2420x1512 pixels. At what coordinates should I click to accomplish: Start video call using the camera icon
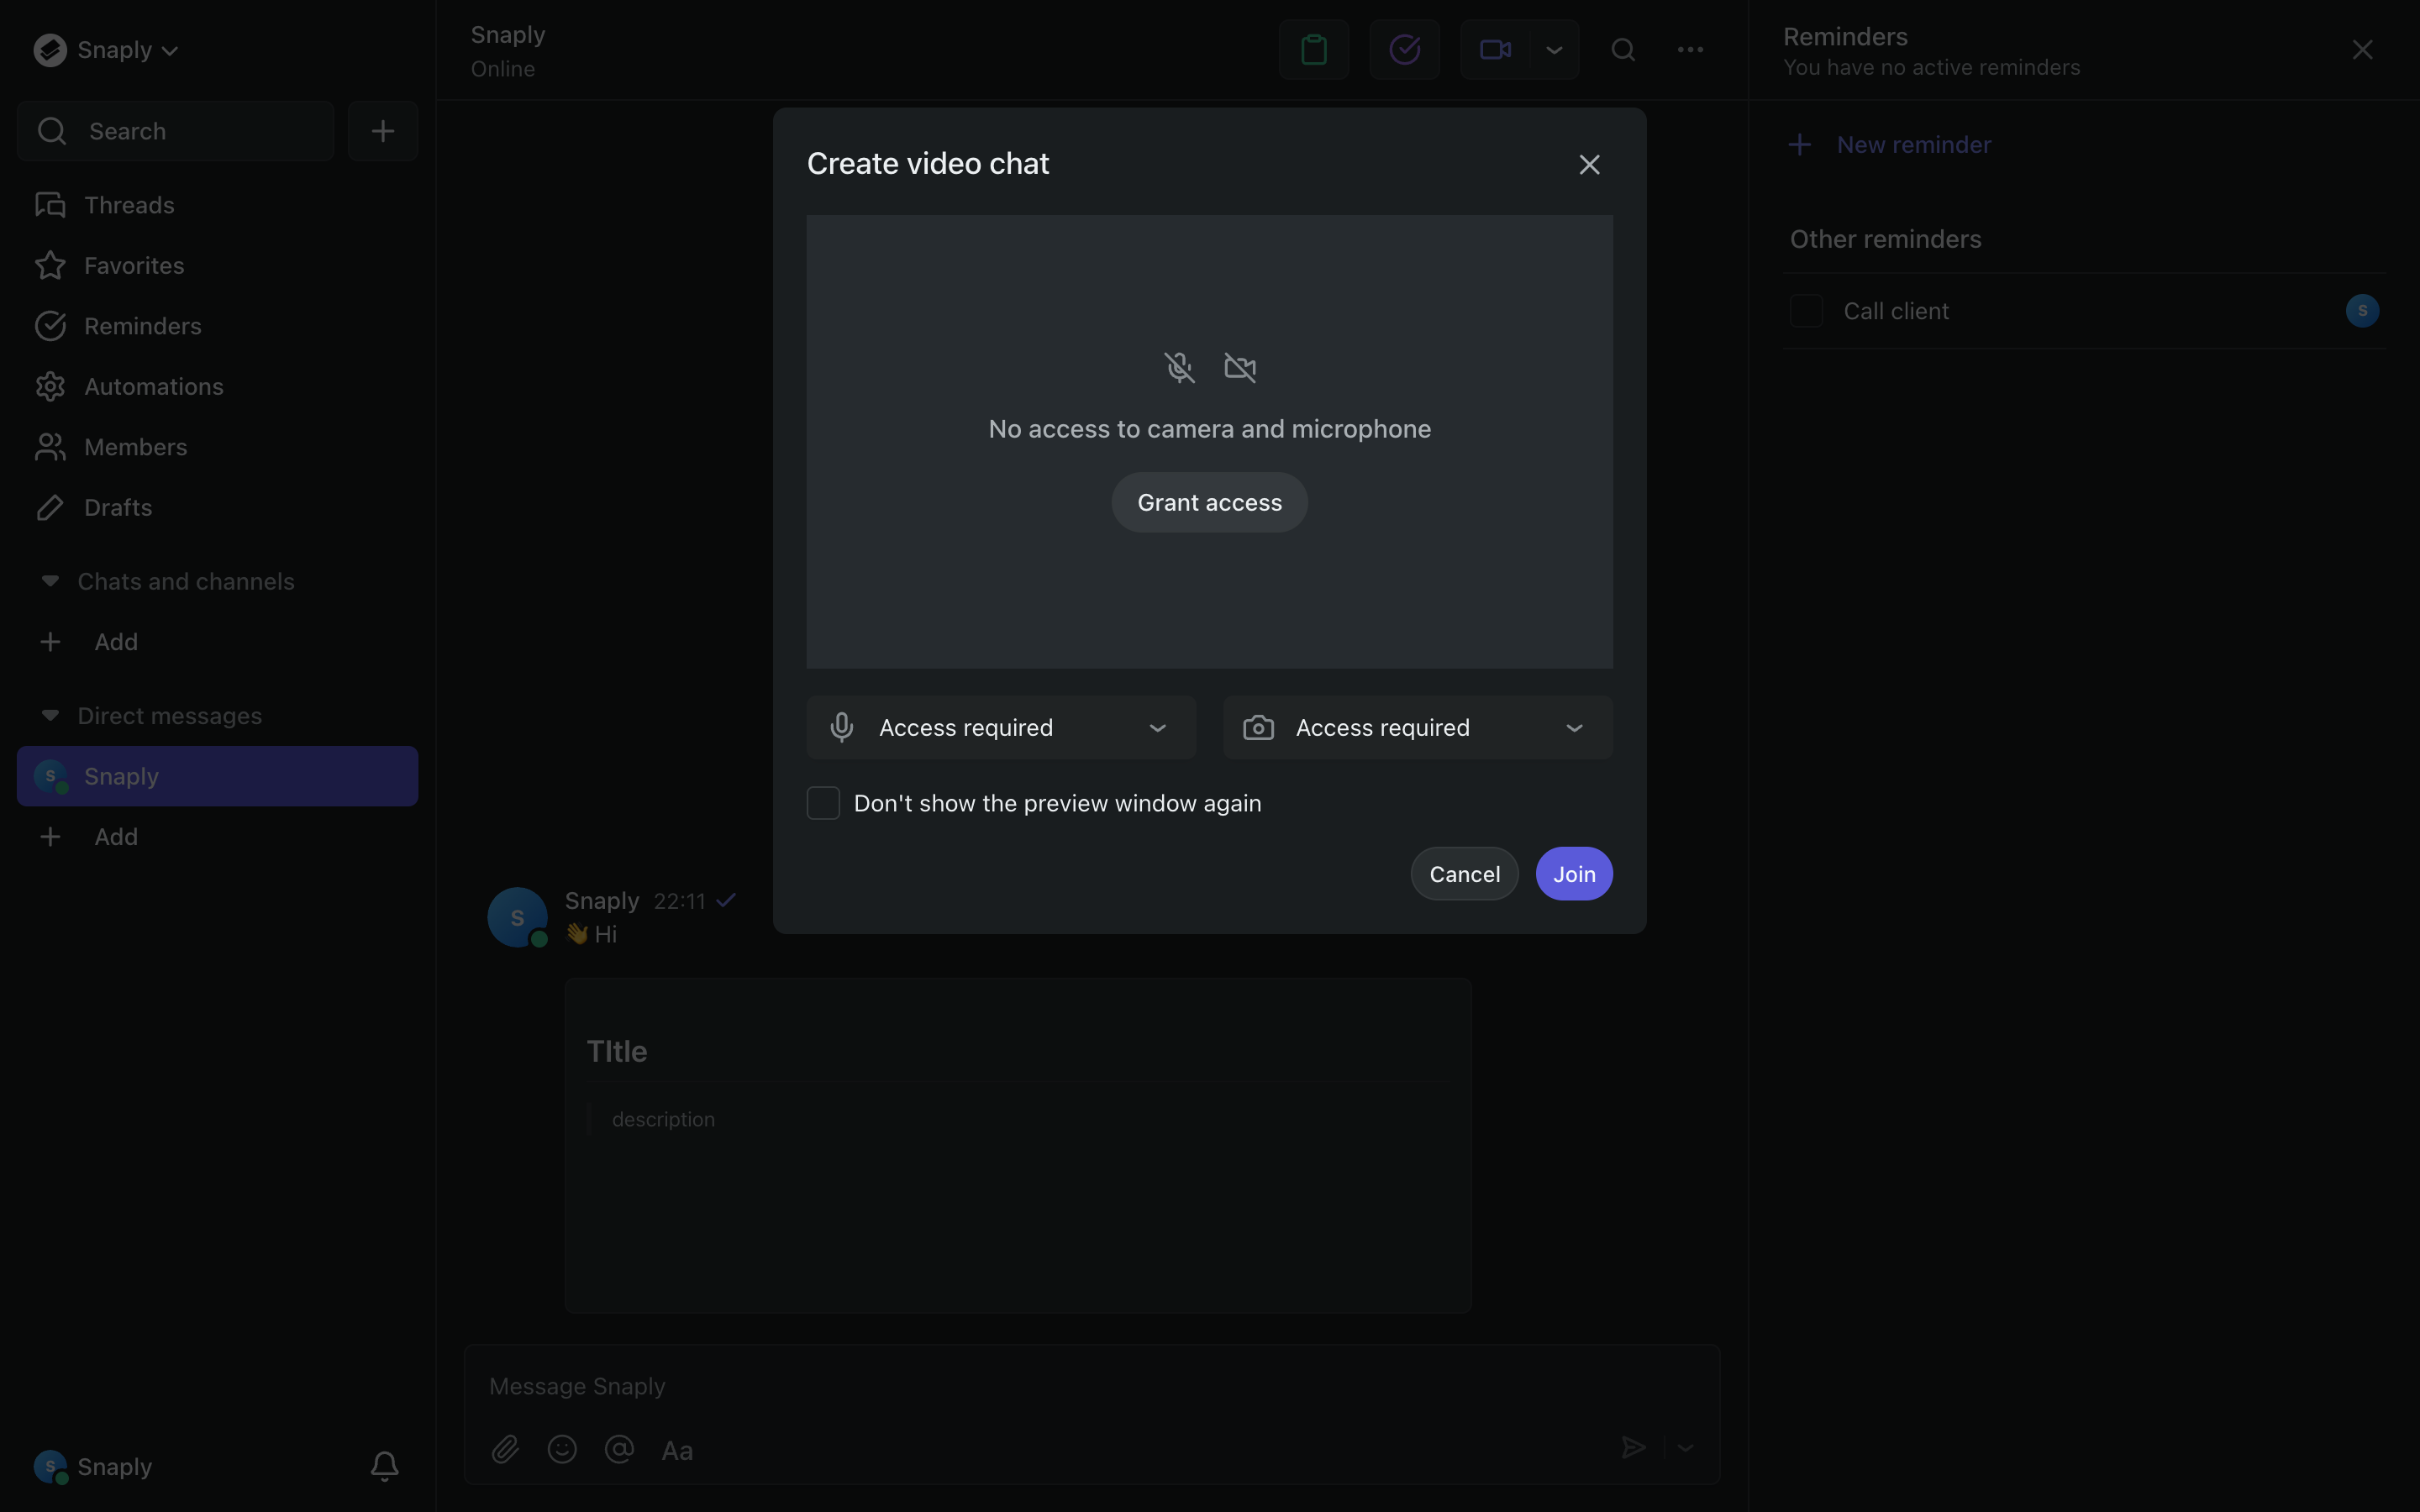(x=1495, y=50)
